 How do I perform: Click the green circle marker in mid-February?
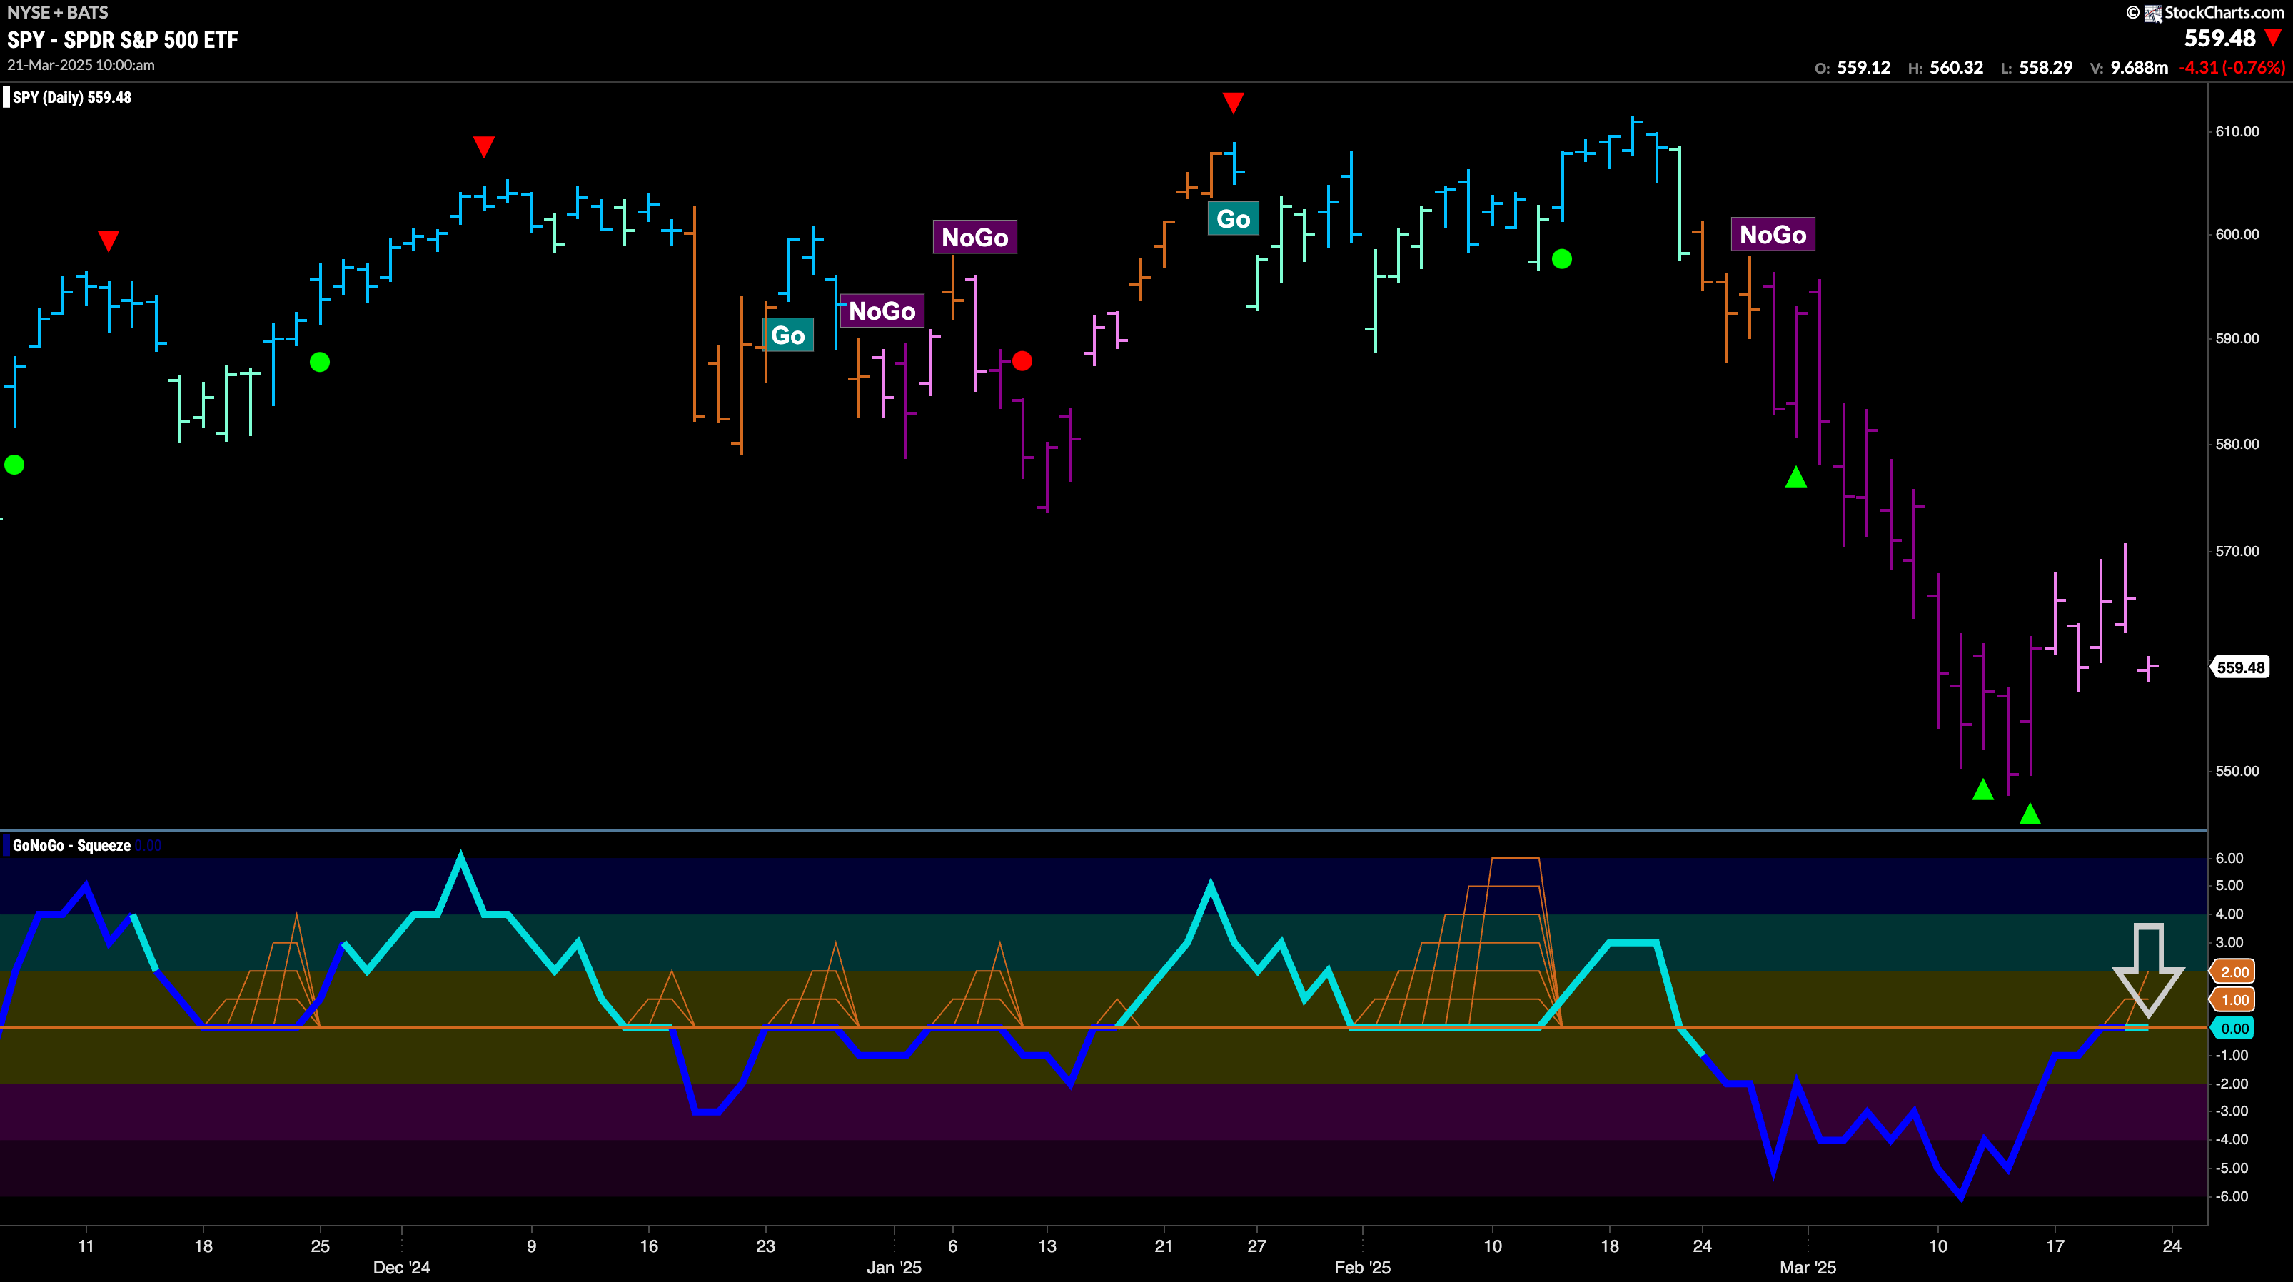point(1561,259)
